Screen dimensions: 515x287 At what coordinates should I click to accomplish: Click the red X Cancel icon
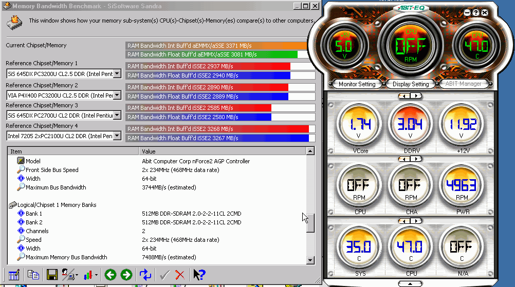click(x=180, y=275)
